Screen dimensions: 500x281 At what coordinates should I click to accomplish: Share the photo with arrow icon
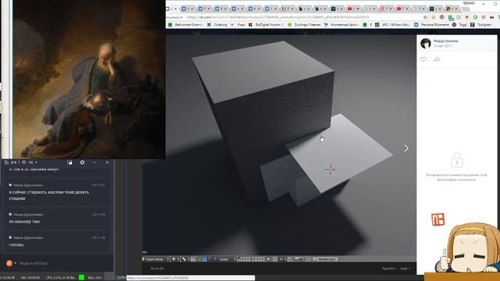point(437,59)
